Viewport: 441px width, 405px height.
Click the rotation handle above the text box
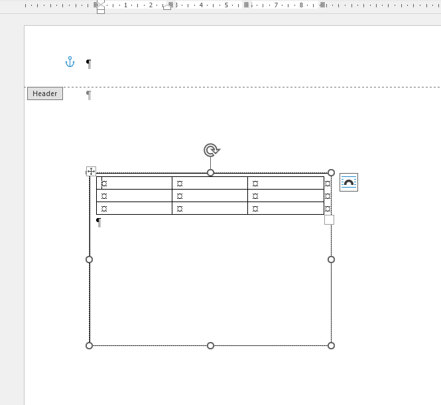[x=212, y=150]
